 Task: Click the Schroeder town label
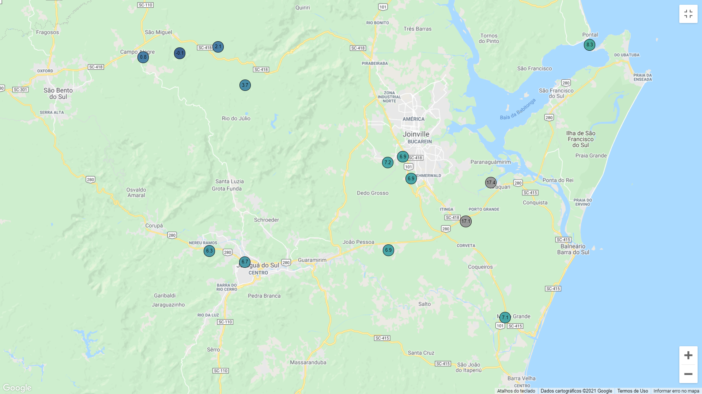[267, 220]
